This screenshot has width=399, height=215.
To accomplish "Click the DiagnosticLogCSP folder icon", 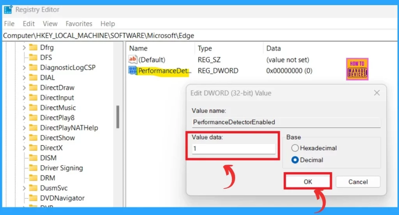I will [x=33, y=67].
